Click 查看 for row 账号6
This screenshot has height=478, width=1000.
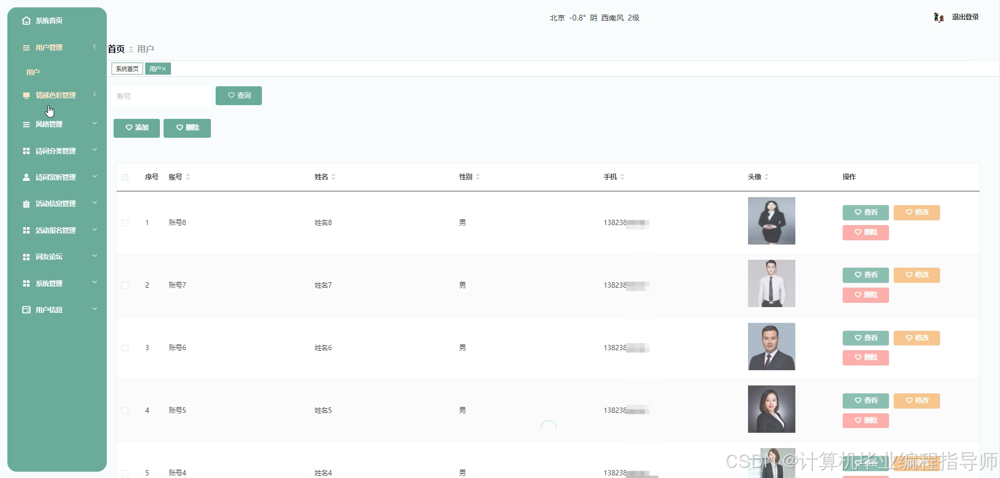click(866, 338)
